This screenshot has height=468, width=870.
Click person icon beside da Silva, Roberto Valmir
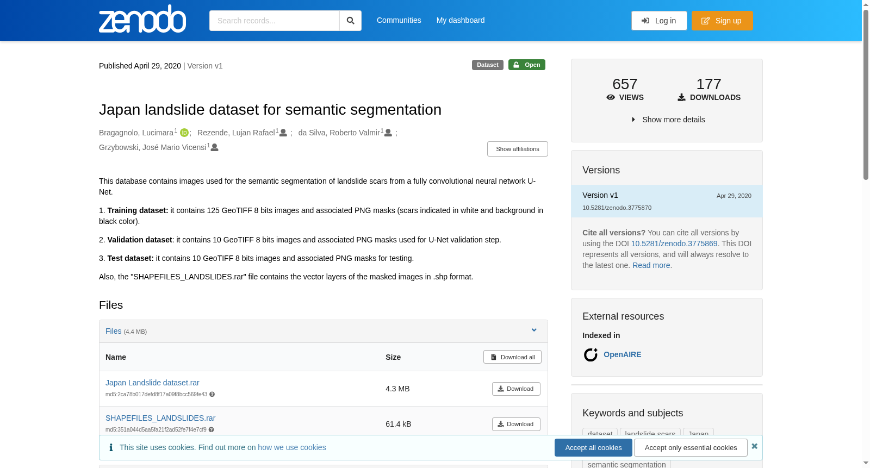tap(388, 133)
